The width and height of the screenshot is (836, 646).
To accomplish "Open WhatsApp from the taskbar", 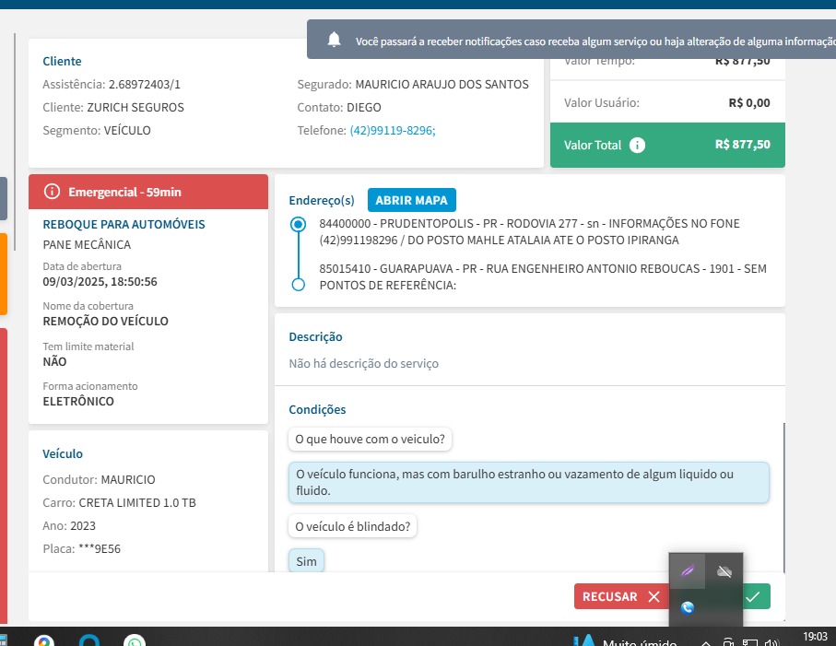I will (135, 640).
